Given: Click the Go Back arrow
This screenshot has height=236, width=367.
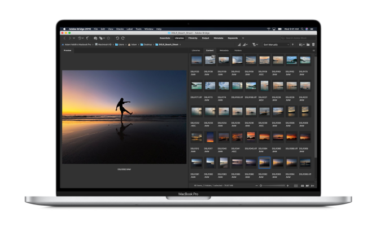Looking at the screenshot, I should point(64,38).
